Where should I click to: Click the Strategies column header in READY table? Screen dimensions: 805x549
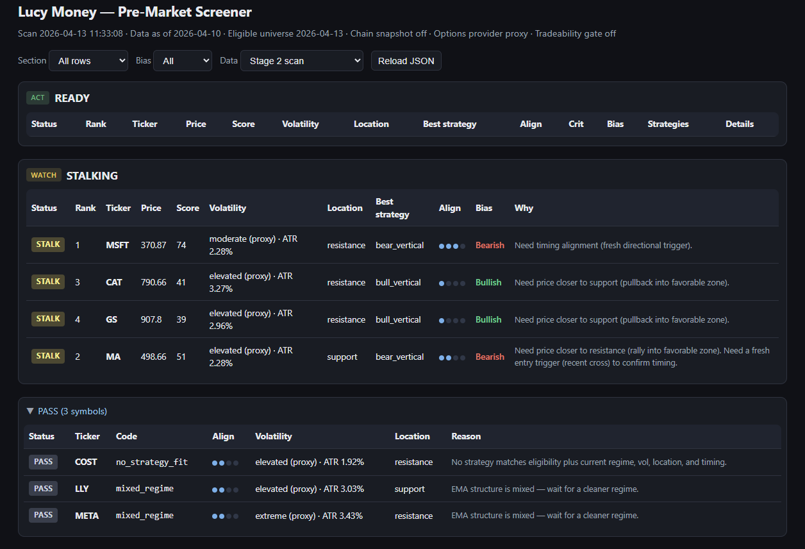pyautogui.click(x=668, y=124)
